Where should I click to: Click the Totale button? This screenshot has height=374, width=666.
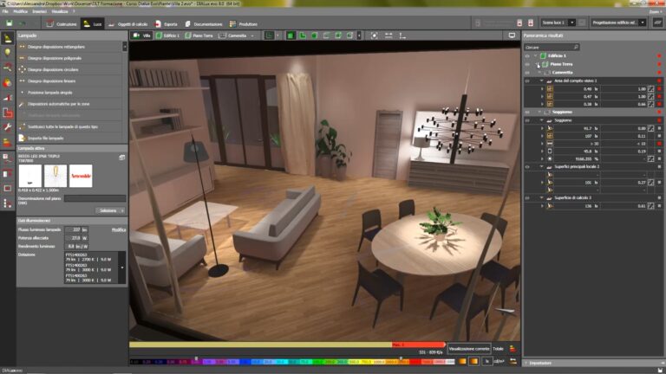(x=499, y=348)
